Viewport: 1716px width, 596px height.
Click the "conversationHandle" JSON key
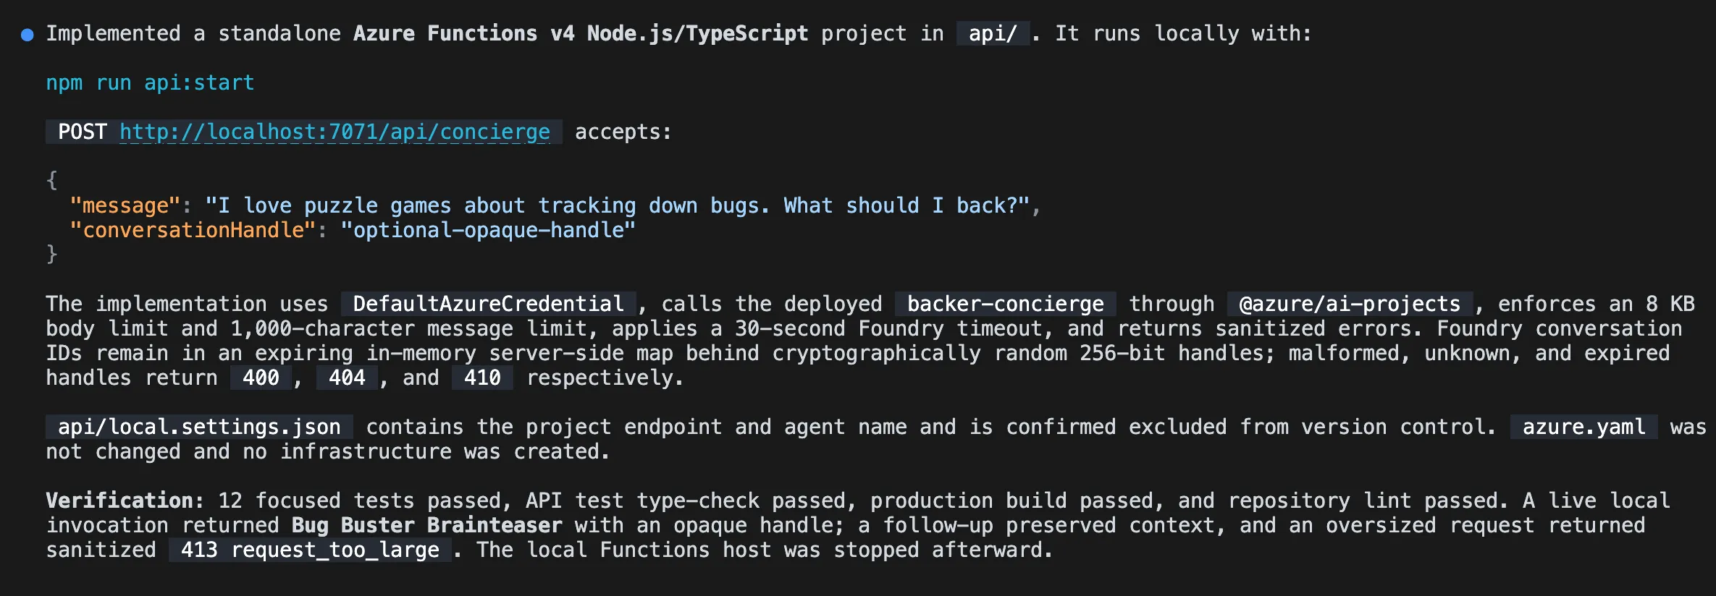193,230
